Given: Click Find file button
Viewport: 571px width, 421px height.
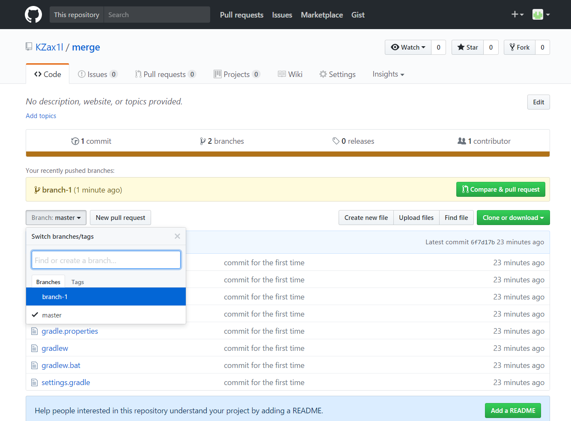Looking at the screenshot, I should [x=456, y=217].
